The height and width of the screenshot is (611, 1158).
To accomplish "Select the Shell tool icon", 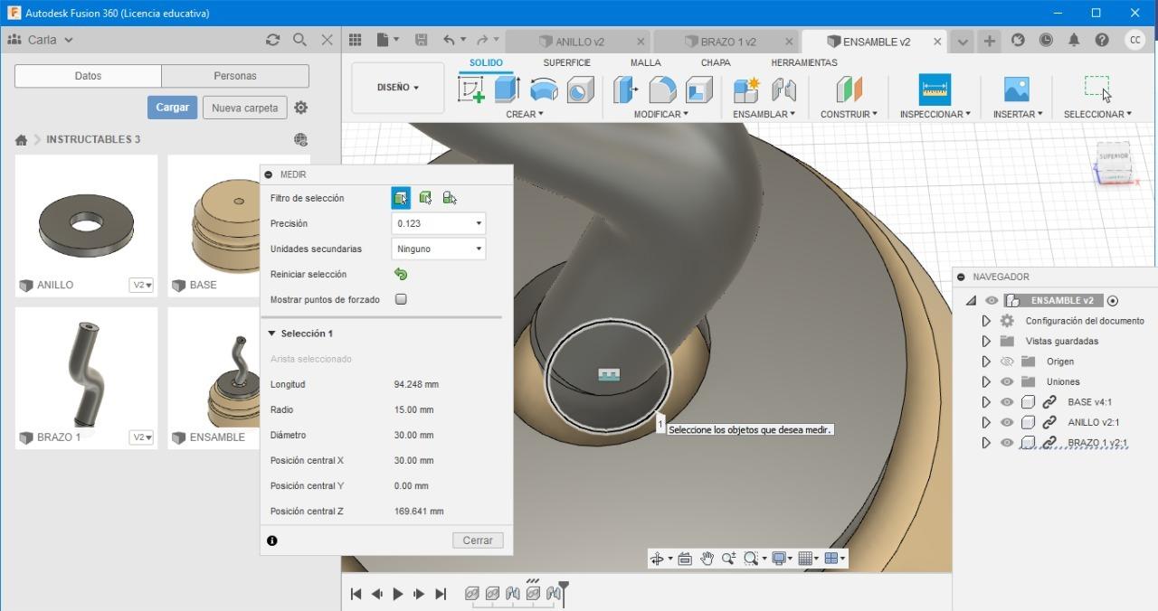I will (x=698, y=89).
